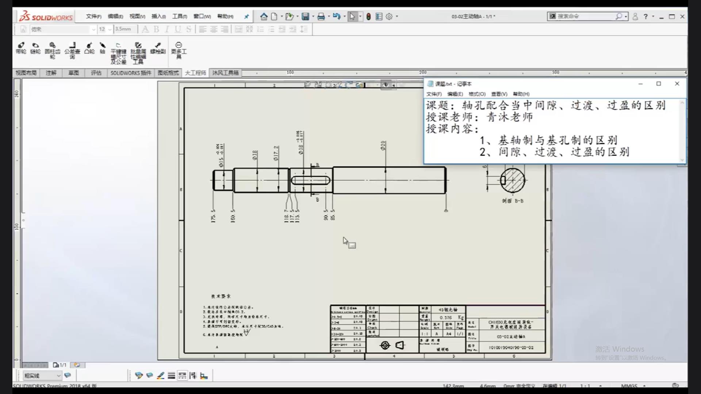The image size is (701, 394).
Task: Launch the 螺栓副 bolt set tool
Action: point(158,48)
